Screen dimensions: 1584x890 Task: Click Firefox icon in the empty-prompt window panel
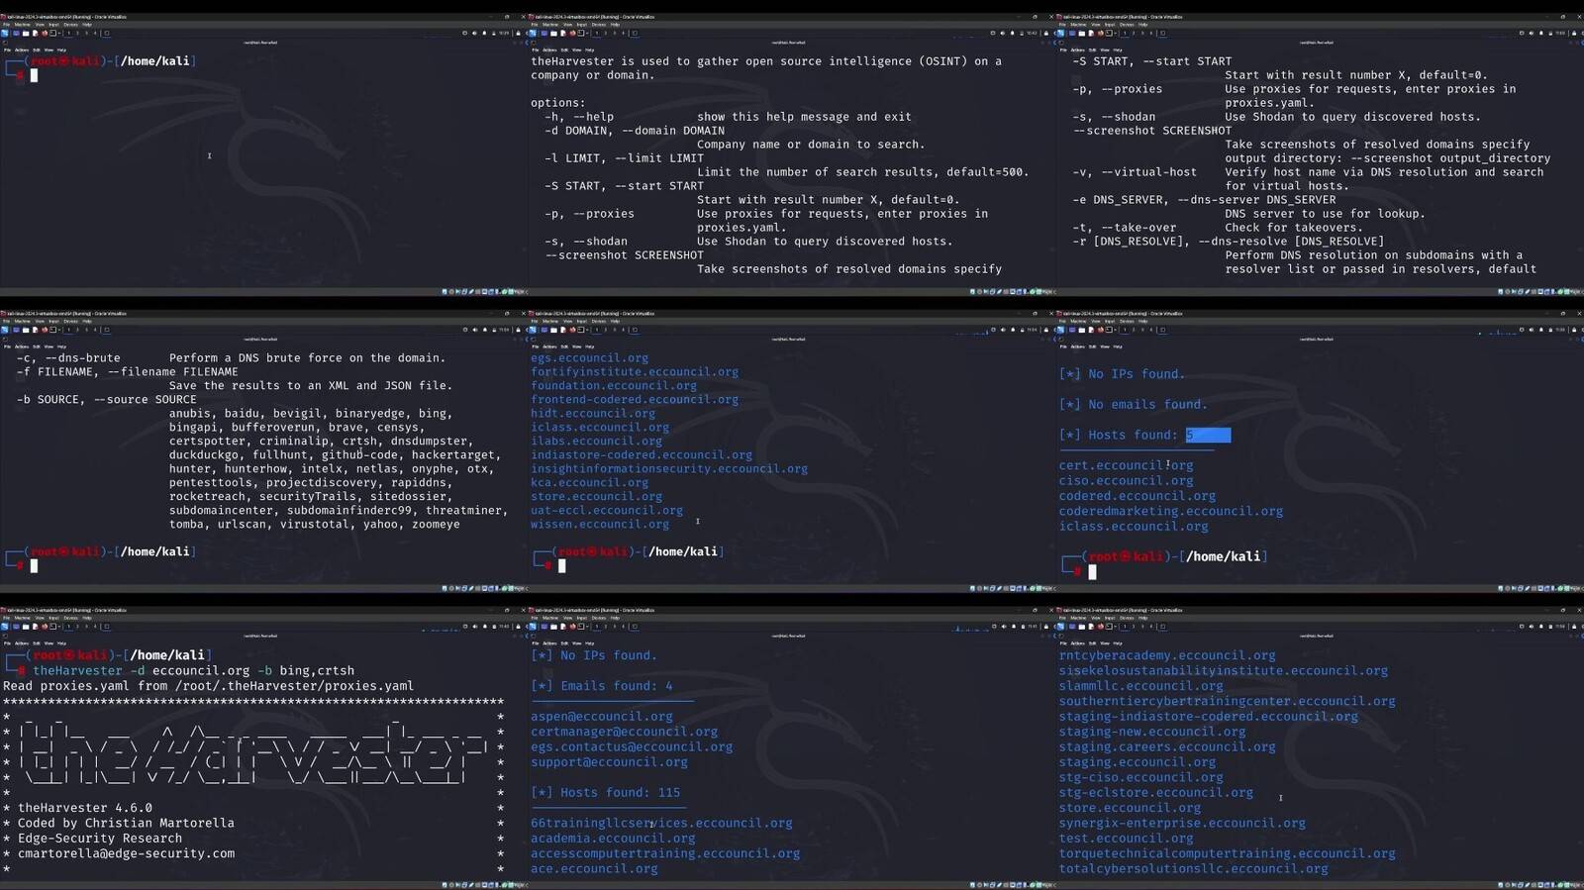coord(45,33)
